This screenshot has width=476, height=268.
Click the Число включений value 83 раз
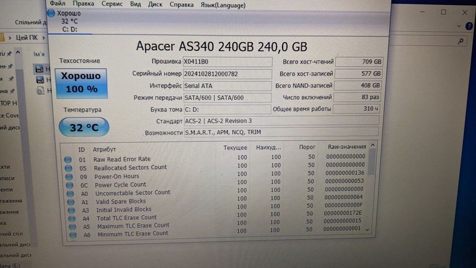[357, 97]
